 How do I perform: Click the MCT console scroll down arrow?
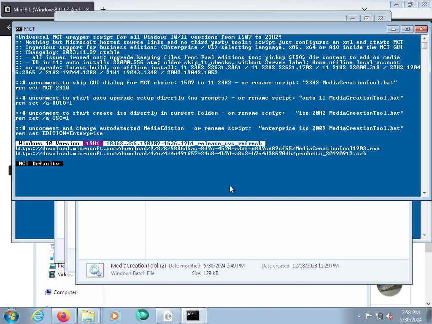click(424, 193)
